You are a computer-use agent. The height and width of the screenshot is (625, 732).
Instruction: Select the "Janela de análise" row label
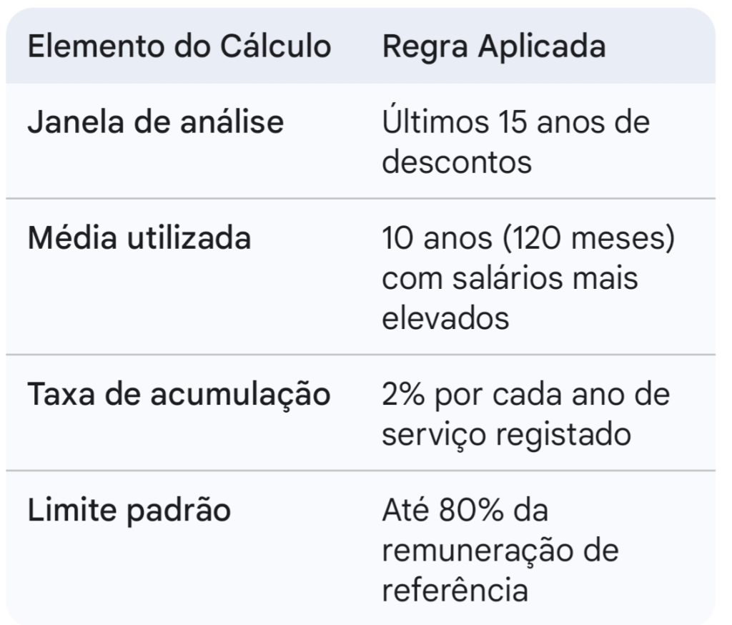click(155, 122)
